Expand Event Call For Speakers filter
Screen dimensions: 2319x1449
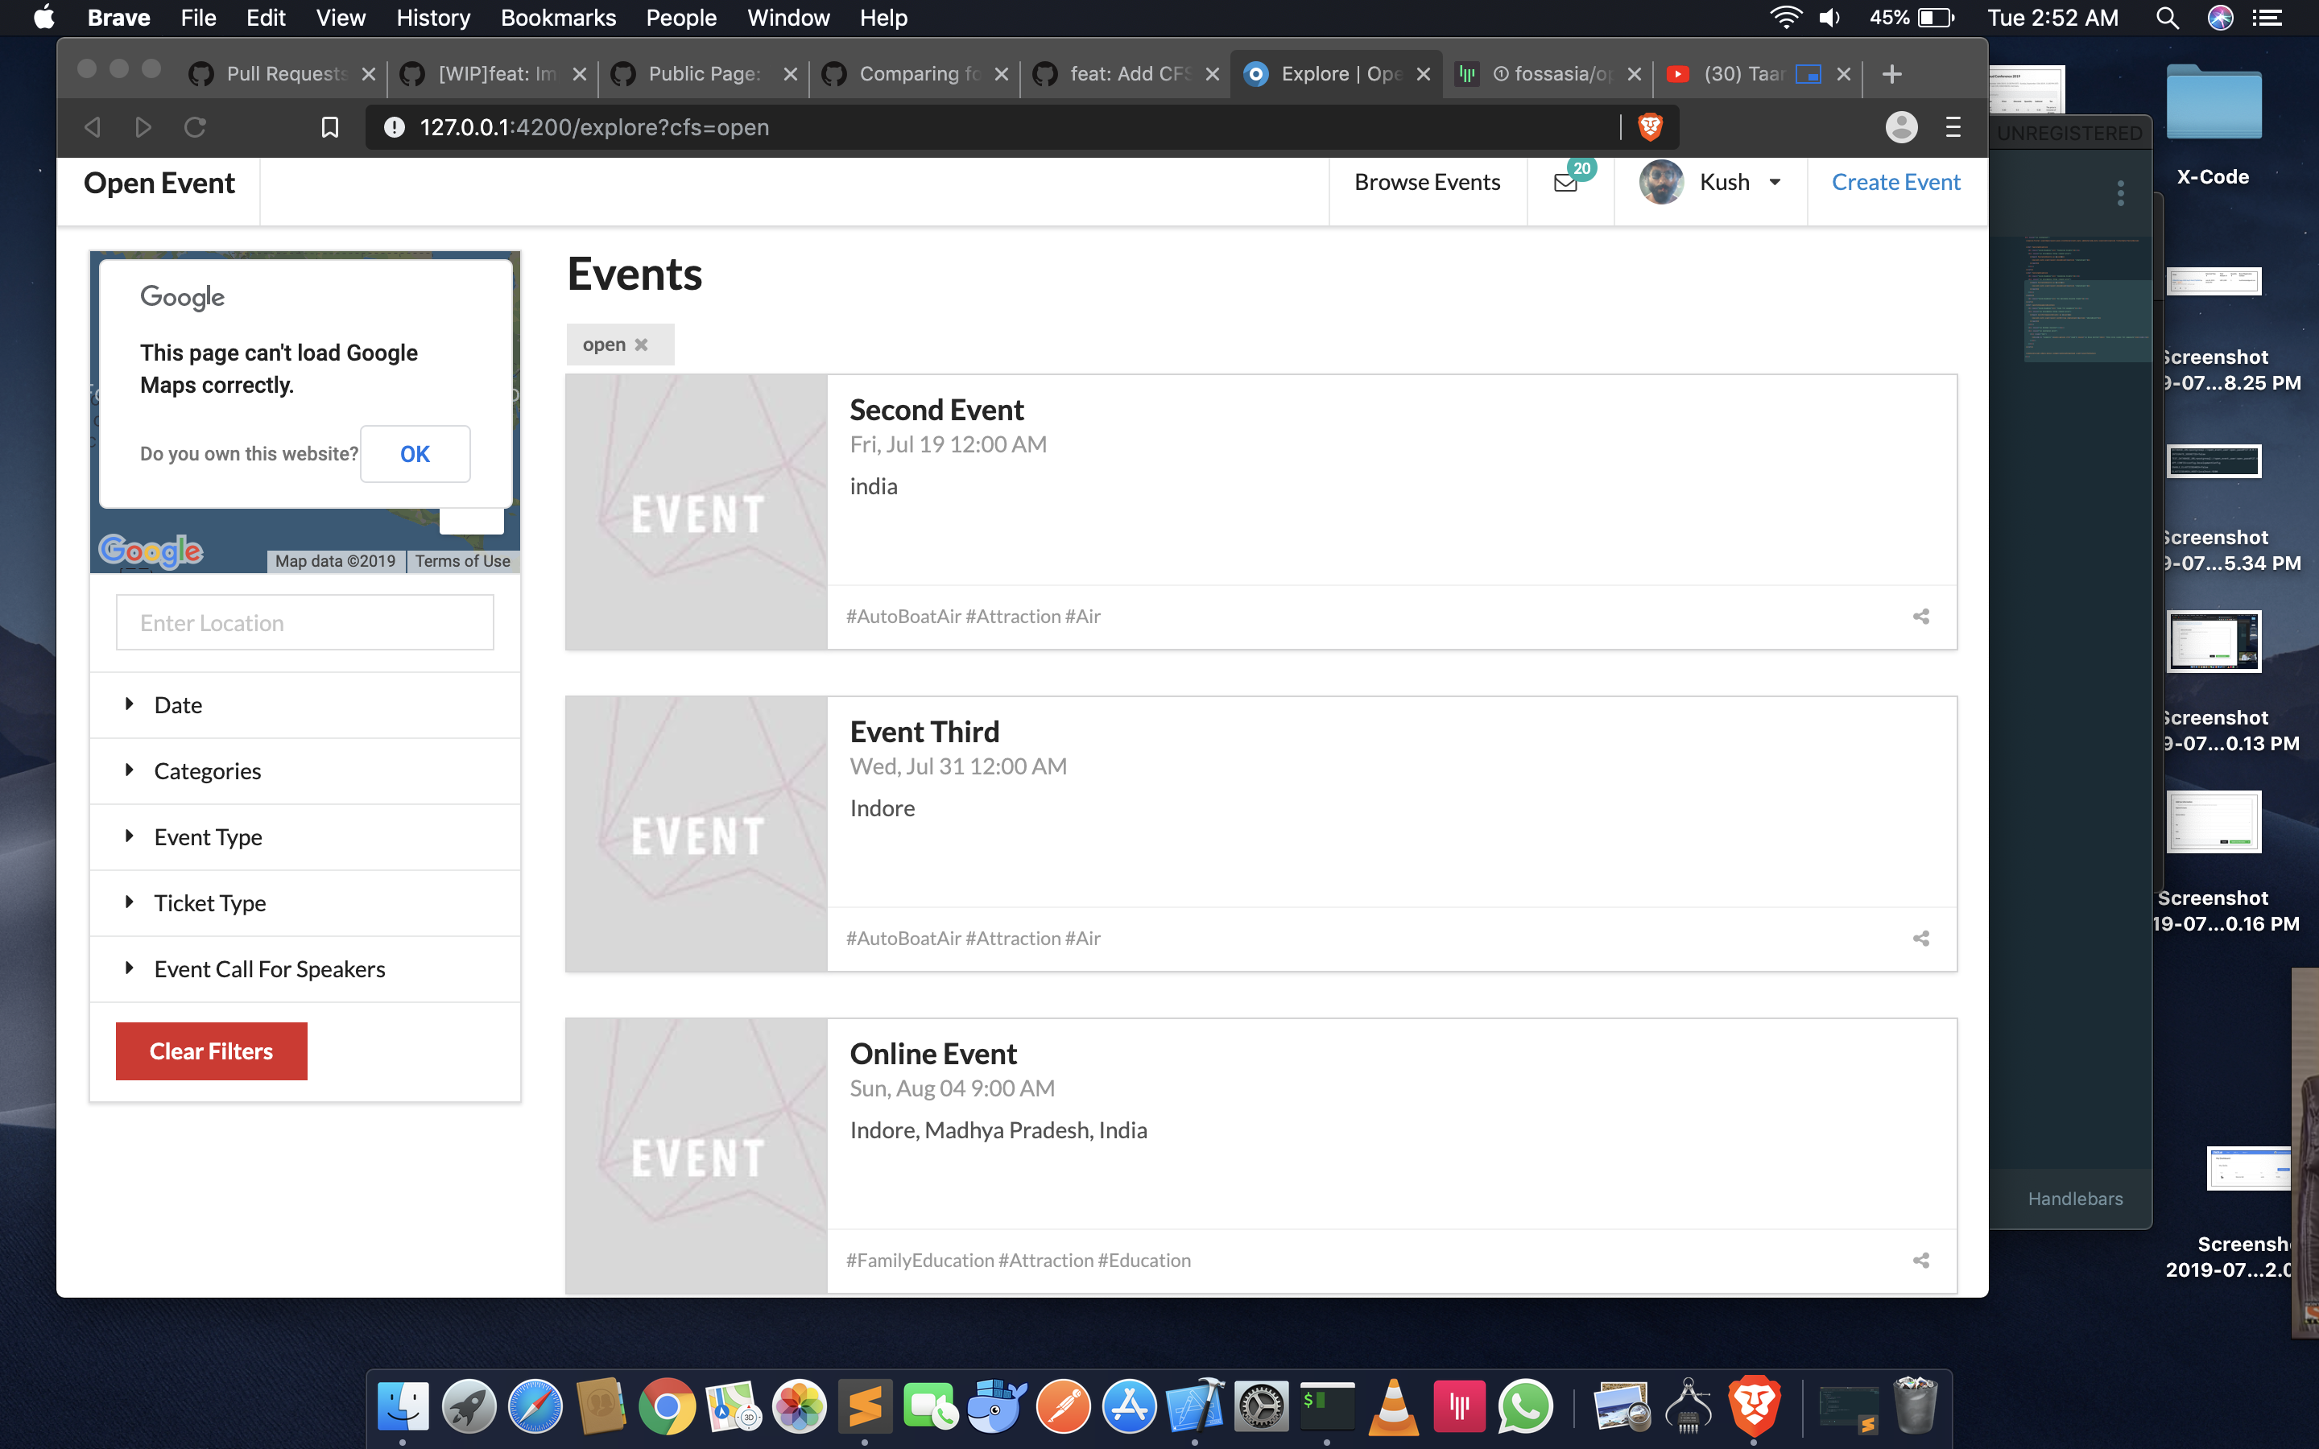pos(268,969)
